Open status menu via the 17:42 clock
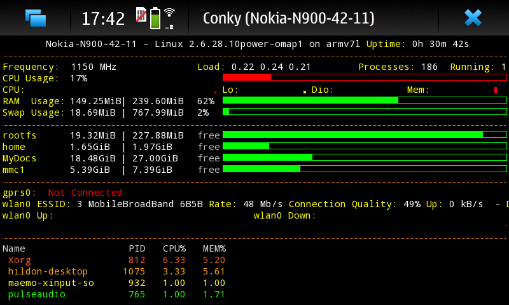Image resolution: width=509 pixels, height=305 pixels. [103, 18]
